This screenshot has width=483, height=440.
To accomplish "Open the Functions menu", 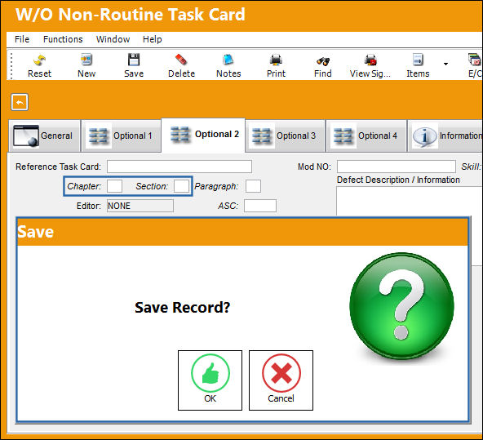I will [63, 39].
